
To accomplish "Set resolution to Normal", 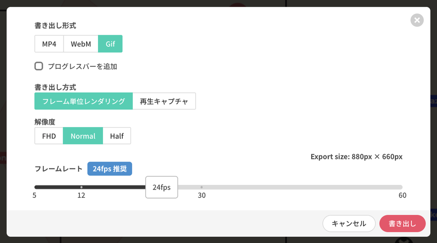I will pos(83,136).
